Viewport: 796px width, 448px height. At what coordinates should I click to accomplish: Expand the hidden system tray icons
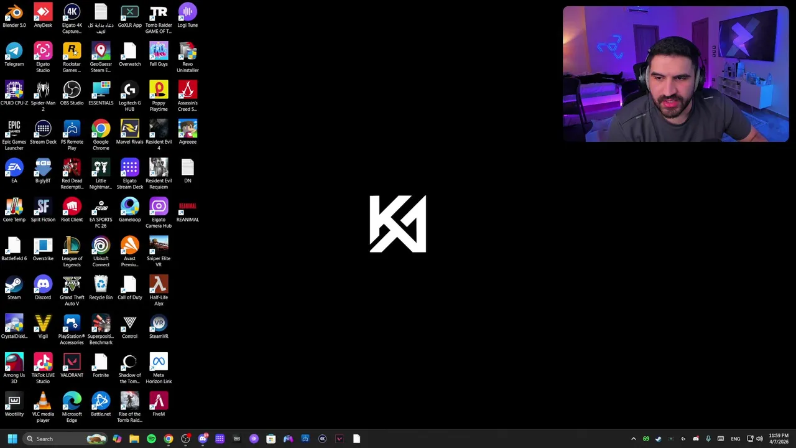pyautogui.click(x=633, y=439)
